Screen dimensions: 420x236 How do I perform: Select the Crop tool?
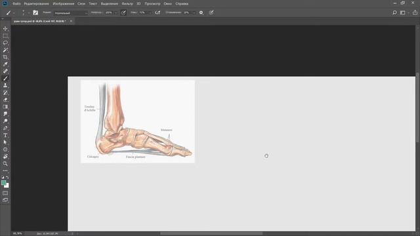pos(5,57)
